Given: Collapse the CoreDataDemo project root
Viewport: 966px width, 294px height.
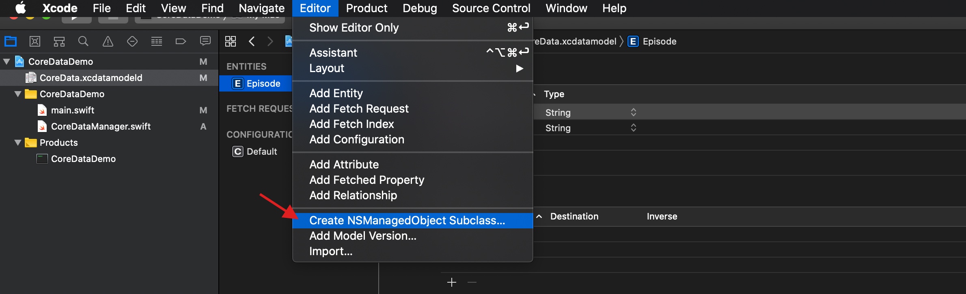Looking at the screenshot, I should tap(7, 62).
